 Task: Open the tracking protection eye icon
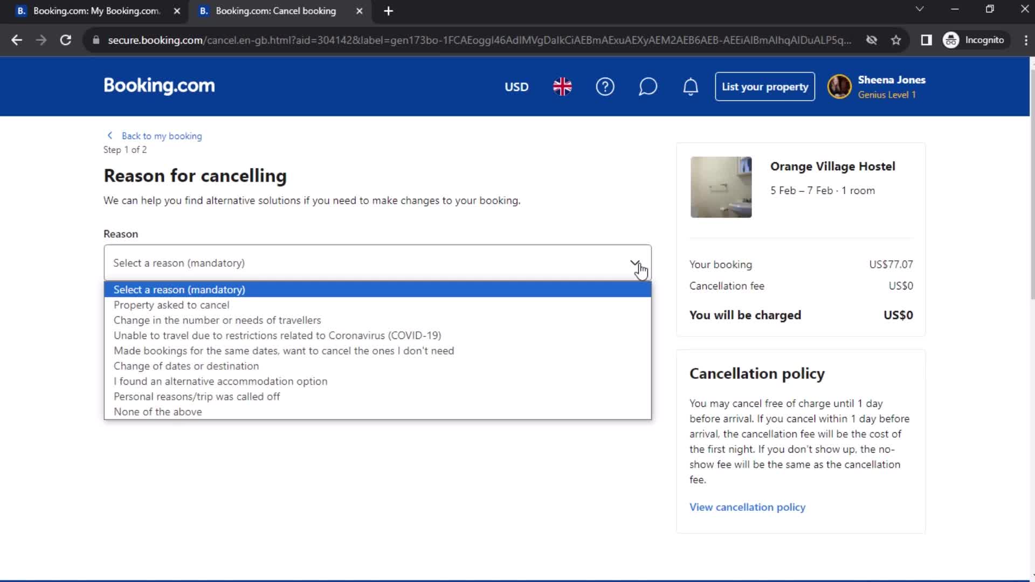871,40
